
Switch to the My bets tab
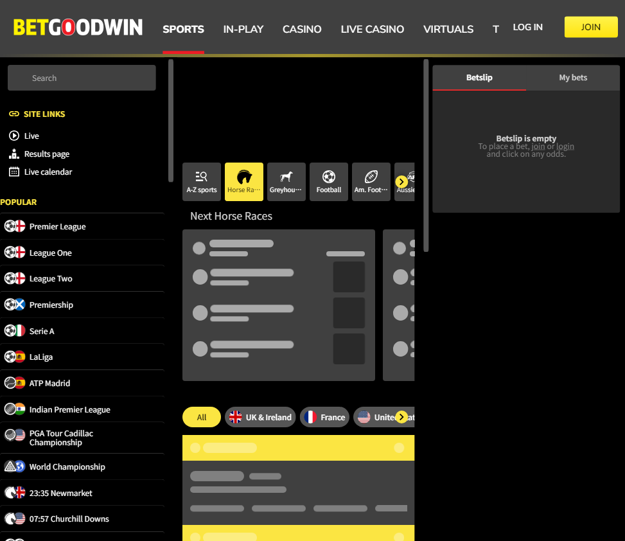click(x=573, y=78)
